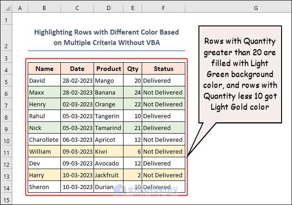Select the quantity cell with 20
The image size is (292, 205).
133,80
